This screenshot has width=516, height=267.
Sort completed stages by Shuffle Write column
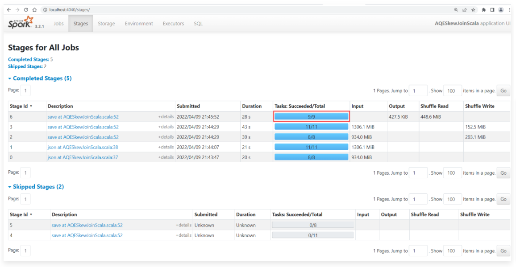pos(479,106)
